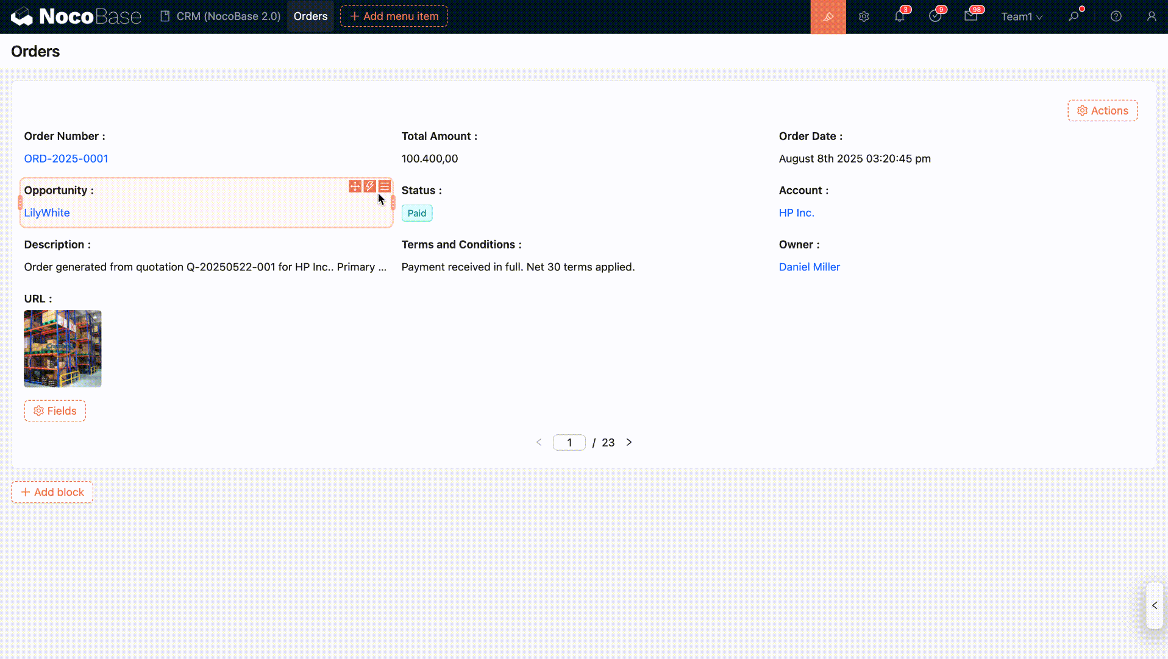Open the ORD-2025-0001 order link
Image resolution: width=1168 pixels, height=659 pixels.
click(x=66, y=159)
